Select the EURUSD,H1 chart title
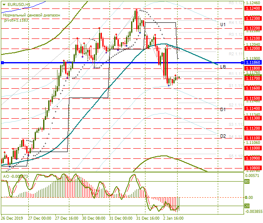The height and width of the screenshot is (223, 263). click(x=19, y=5)
